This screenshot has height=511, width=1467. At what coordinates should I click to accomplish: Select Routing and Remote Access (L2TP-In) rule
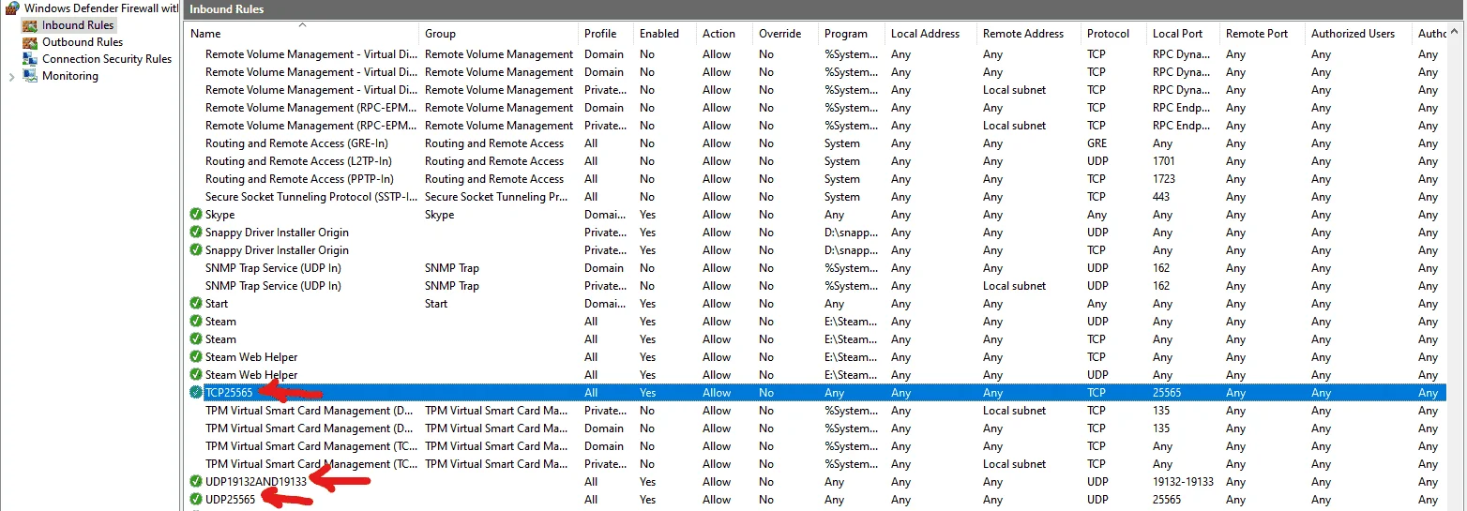(x=298, y=161)
